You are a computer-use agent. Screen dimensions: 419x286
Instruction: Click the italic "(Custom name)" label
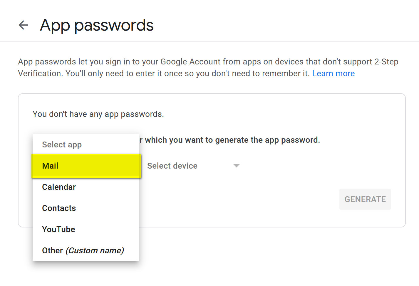click(95, 251)
